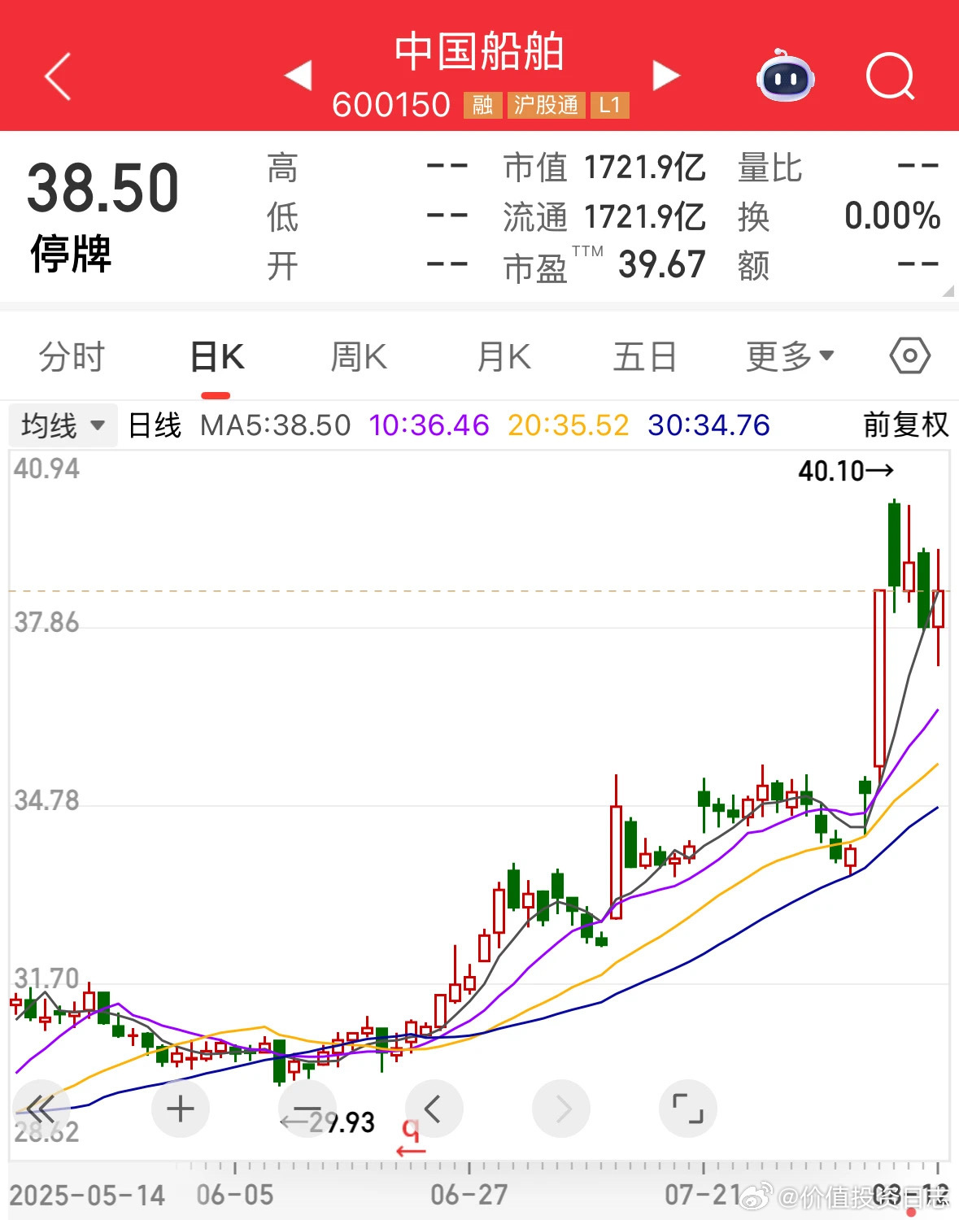Image resolution: width=959 pixels, height=1220 pixels.
Task: Enter fullscreen chart mode
Action: (687, 1109)
